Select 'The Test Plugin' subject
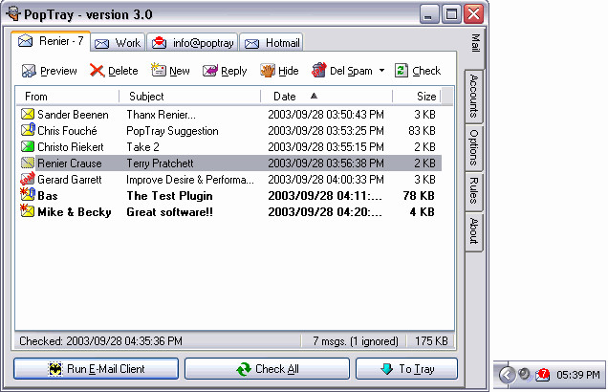 [x=169, y=196]
